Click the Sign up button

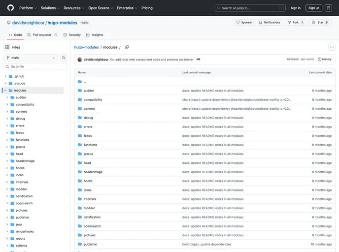click(x=314, y=8)
